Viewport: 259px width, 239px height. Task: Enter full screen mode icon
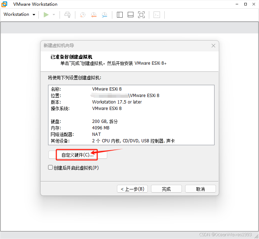tap(141, 15)
